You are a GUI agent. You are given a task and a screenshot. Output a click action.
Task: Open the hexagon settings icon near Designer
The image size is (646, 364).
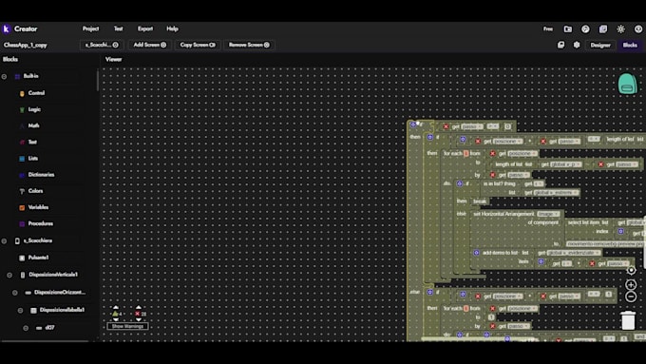coord(577,45)
